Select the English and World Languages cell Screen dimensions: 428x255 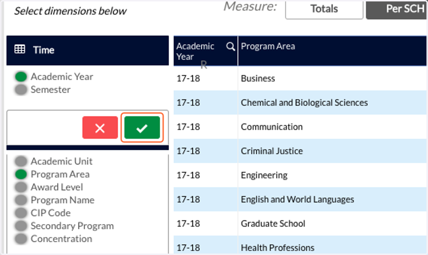tap(332, 199)
